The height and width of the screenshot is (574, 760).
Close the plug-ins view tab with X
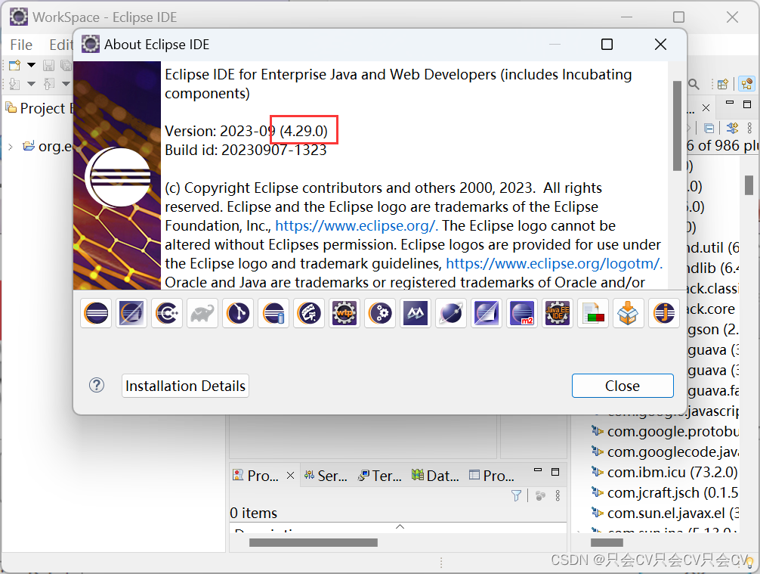coord(706,107)
